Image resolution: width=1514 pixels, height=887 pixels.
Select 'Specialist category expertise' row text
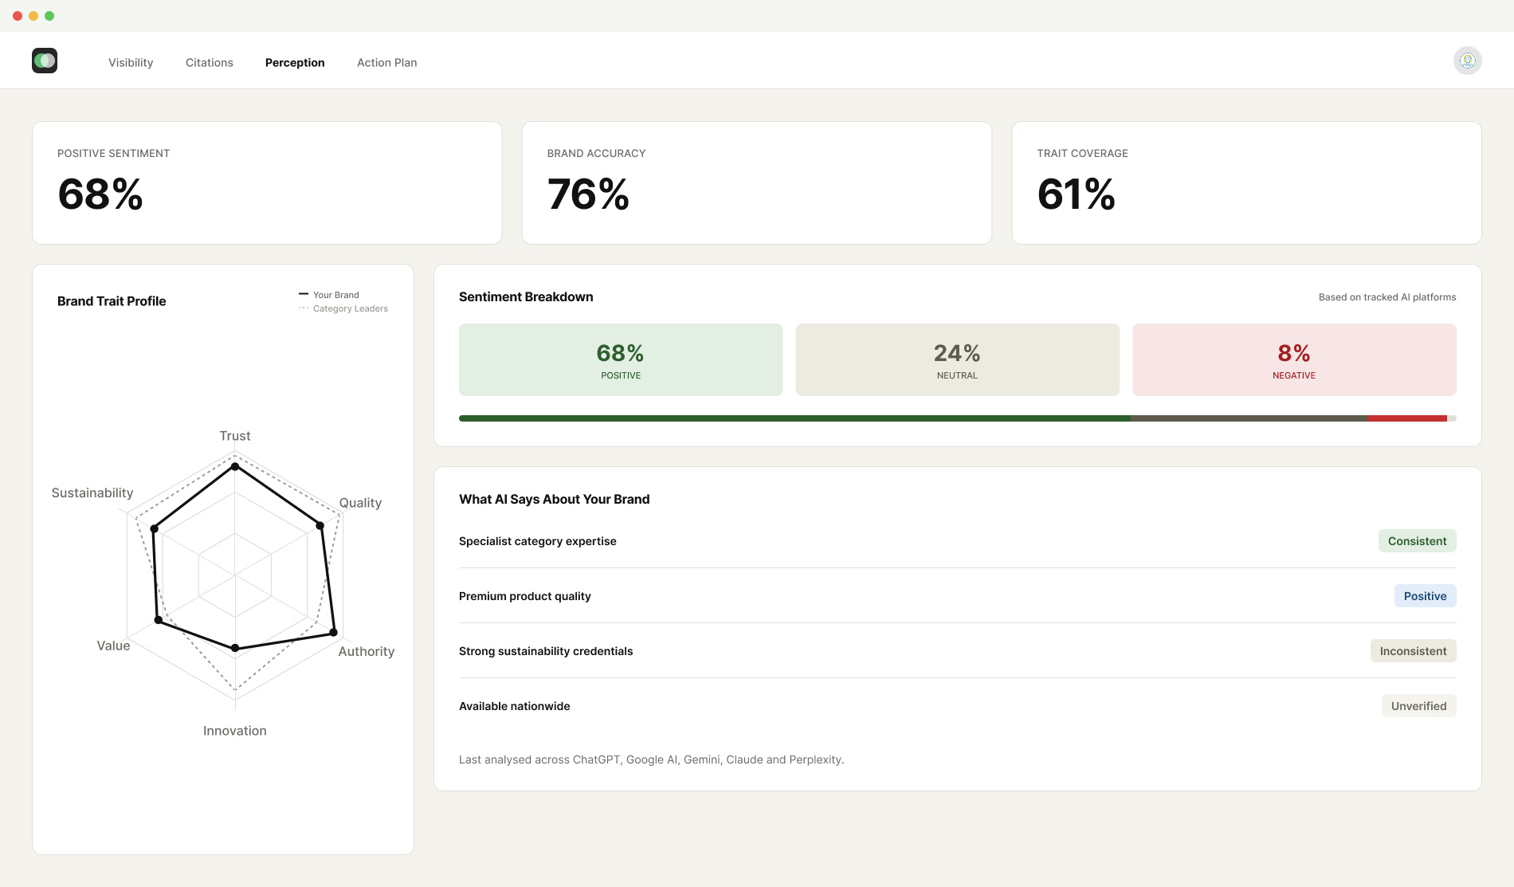coord(538,541)
